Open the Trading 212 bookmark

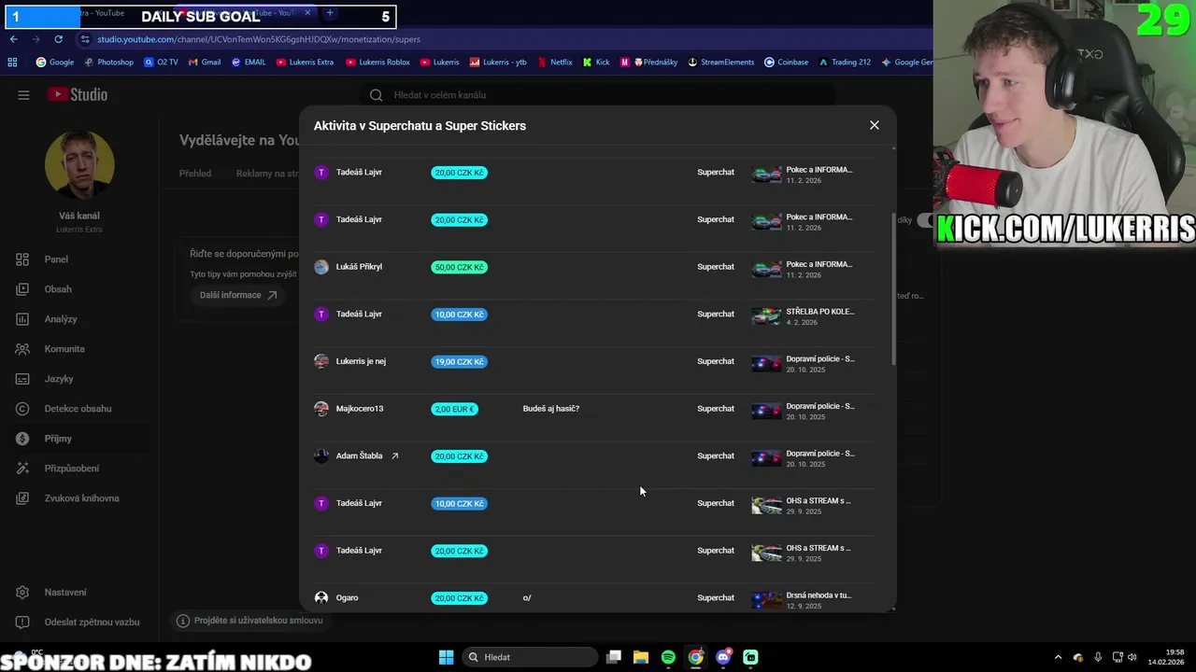tap(845, 63)
